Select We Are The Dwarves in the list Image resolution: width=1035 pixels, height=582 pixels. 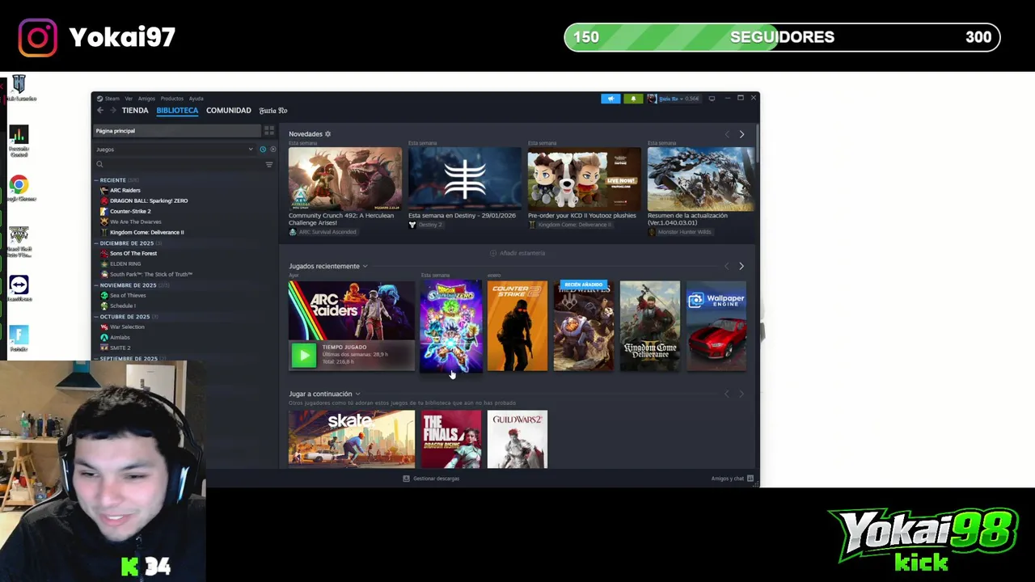135,222
